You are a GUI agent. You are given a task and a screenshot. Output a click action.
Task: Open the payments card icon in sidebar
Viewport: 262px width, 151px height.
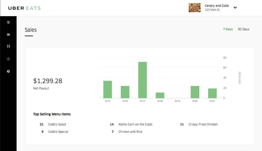click(8, 34)
